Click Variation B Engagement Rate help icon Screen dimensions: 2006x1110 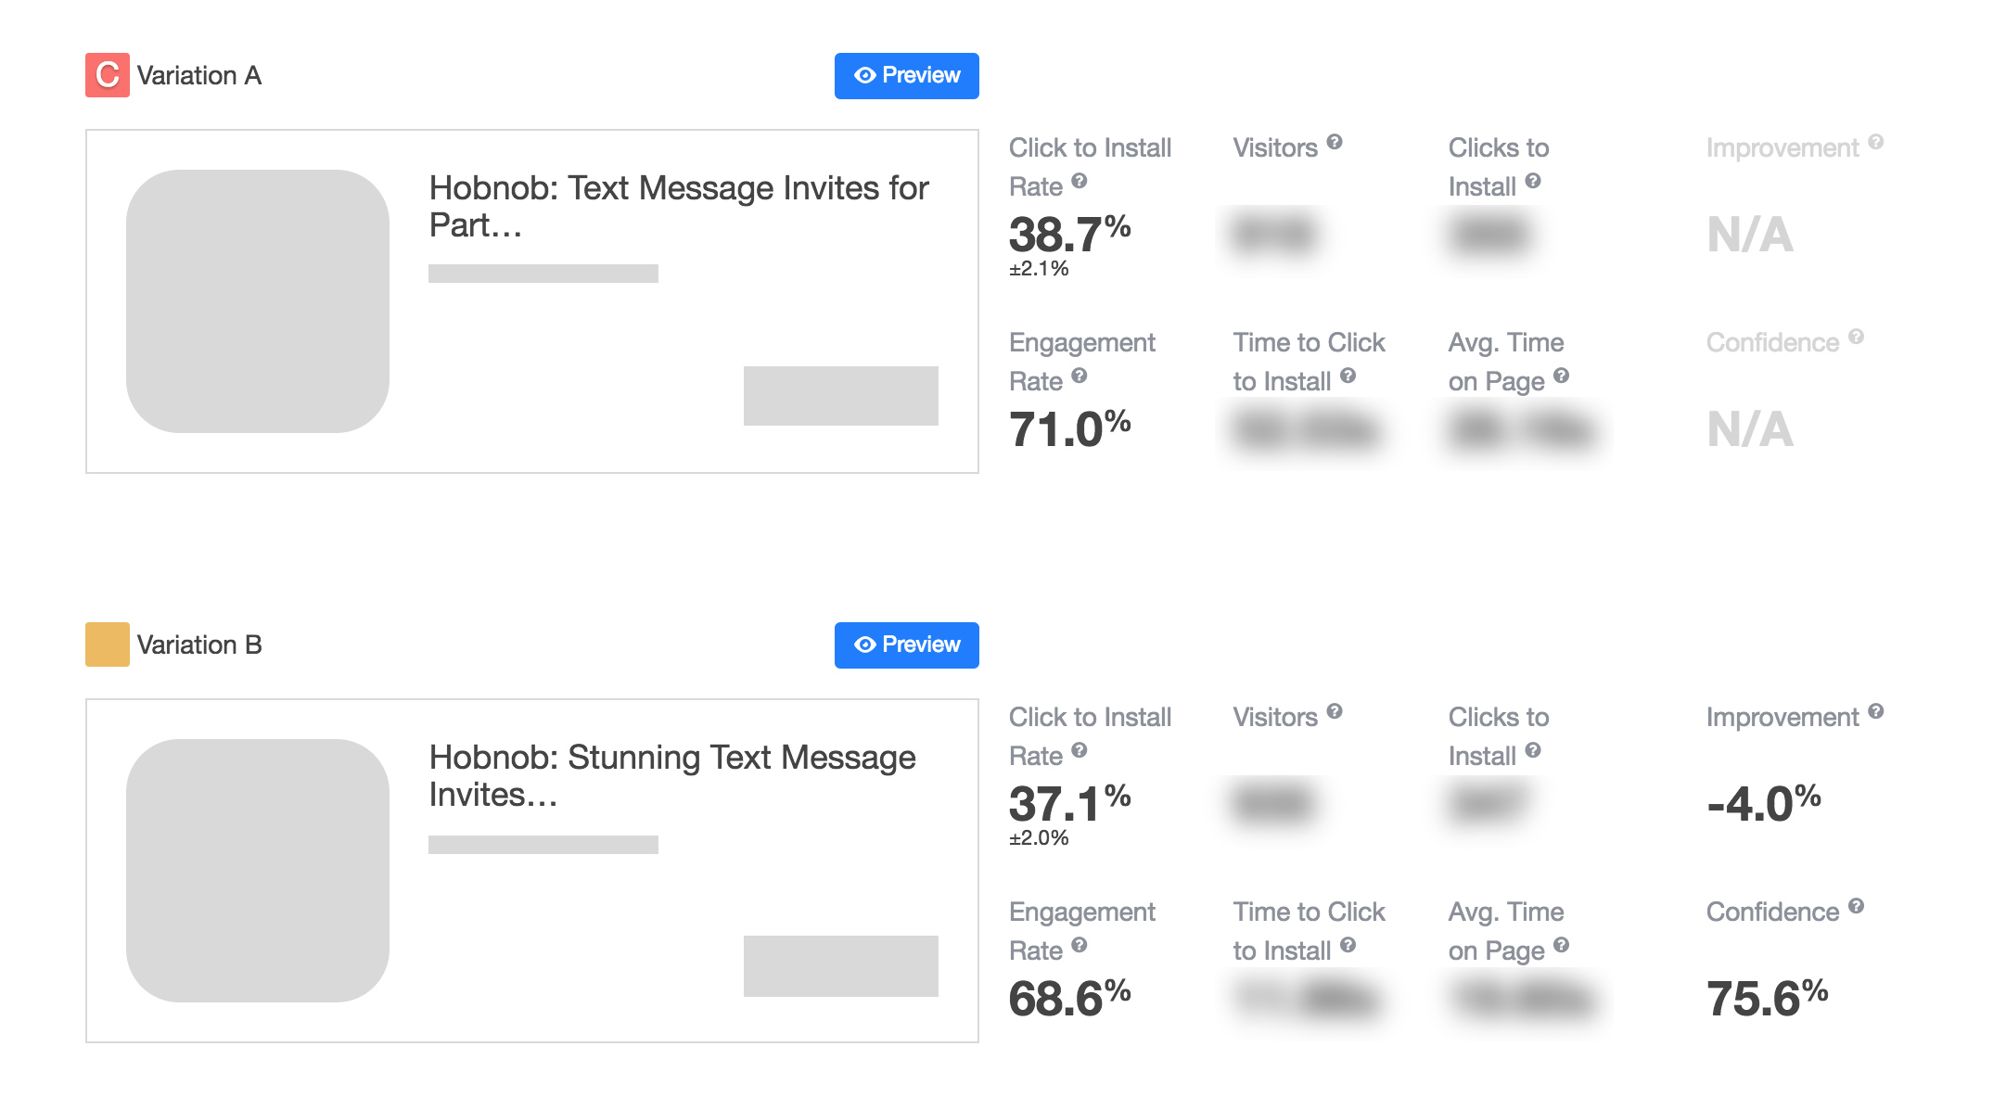pos(1079,945)
